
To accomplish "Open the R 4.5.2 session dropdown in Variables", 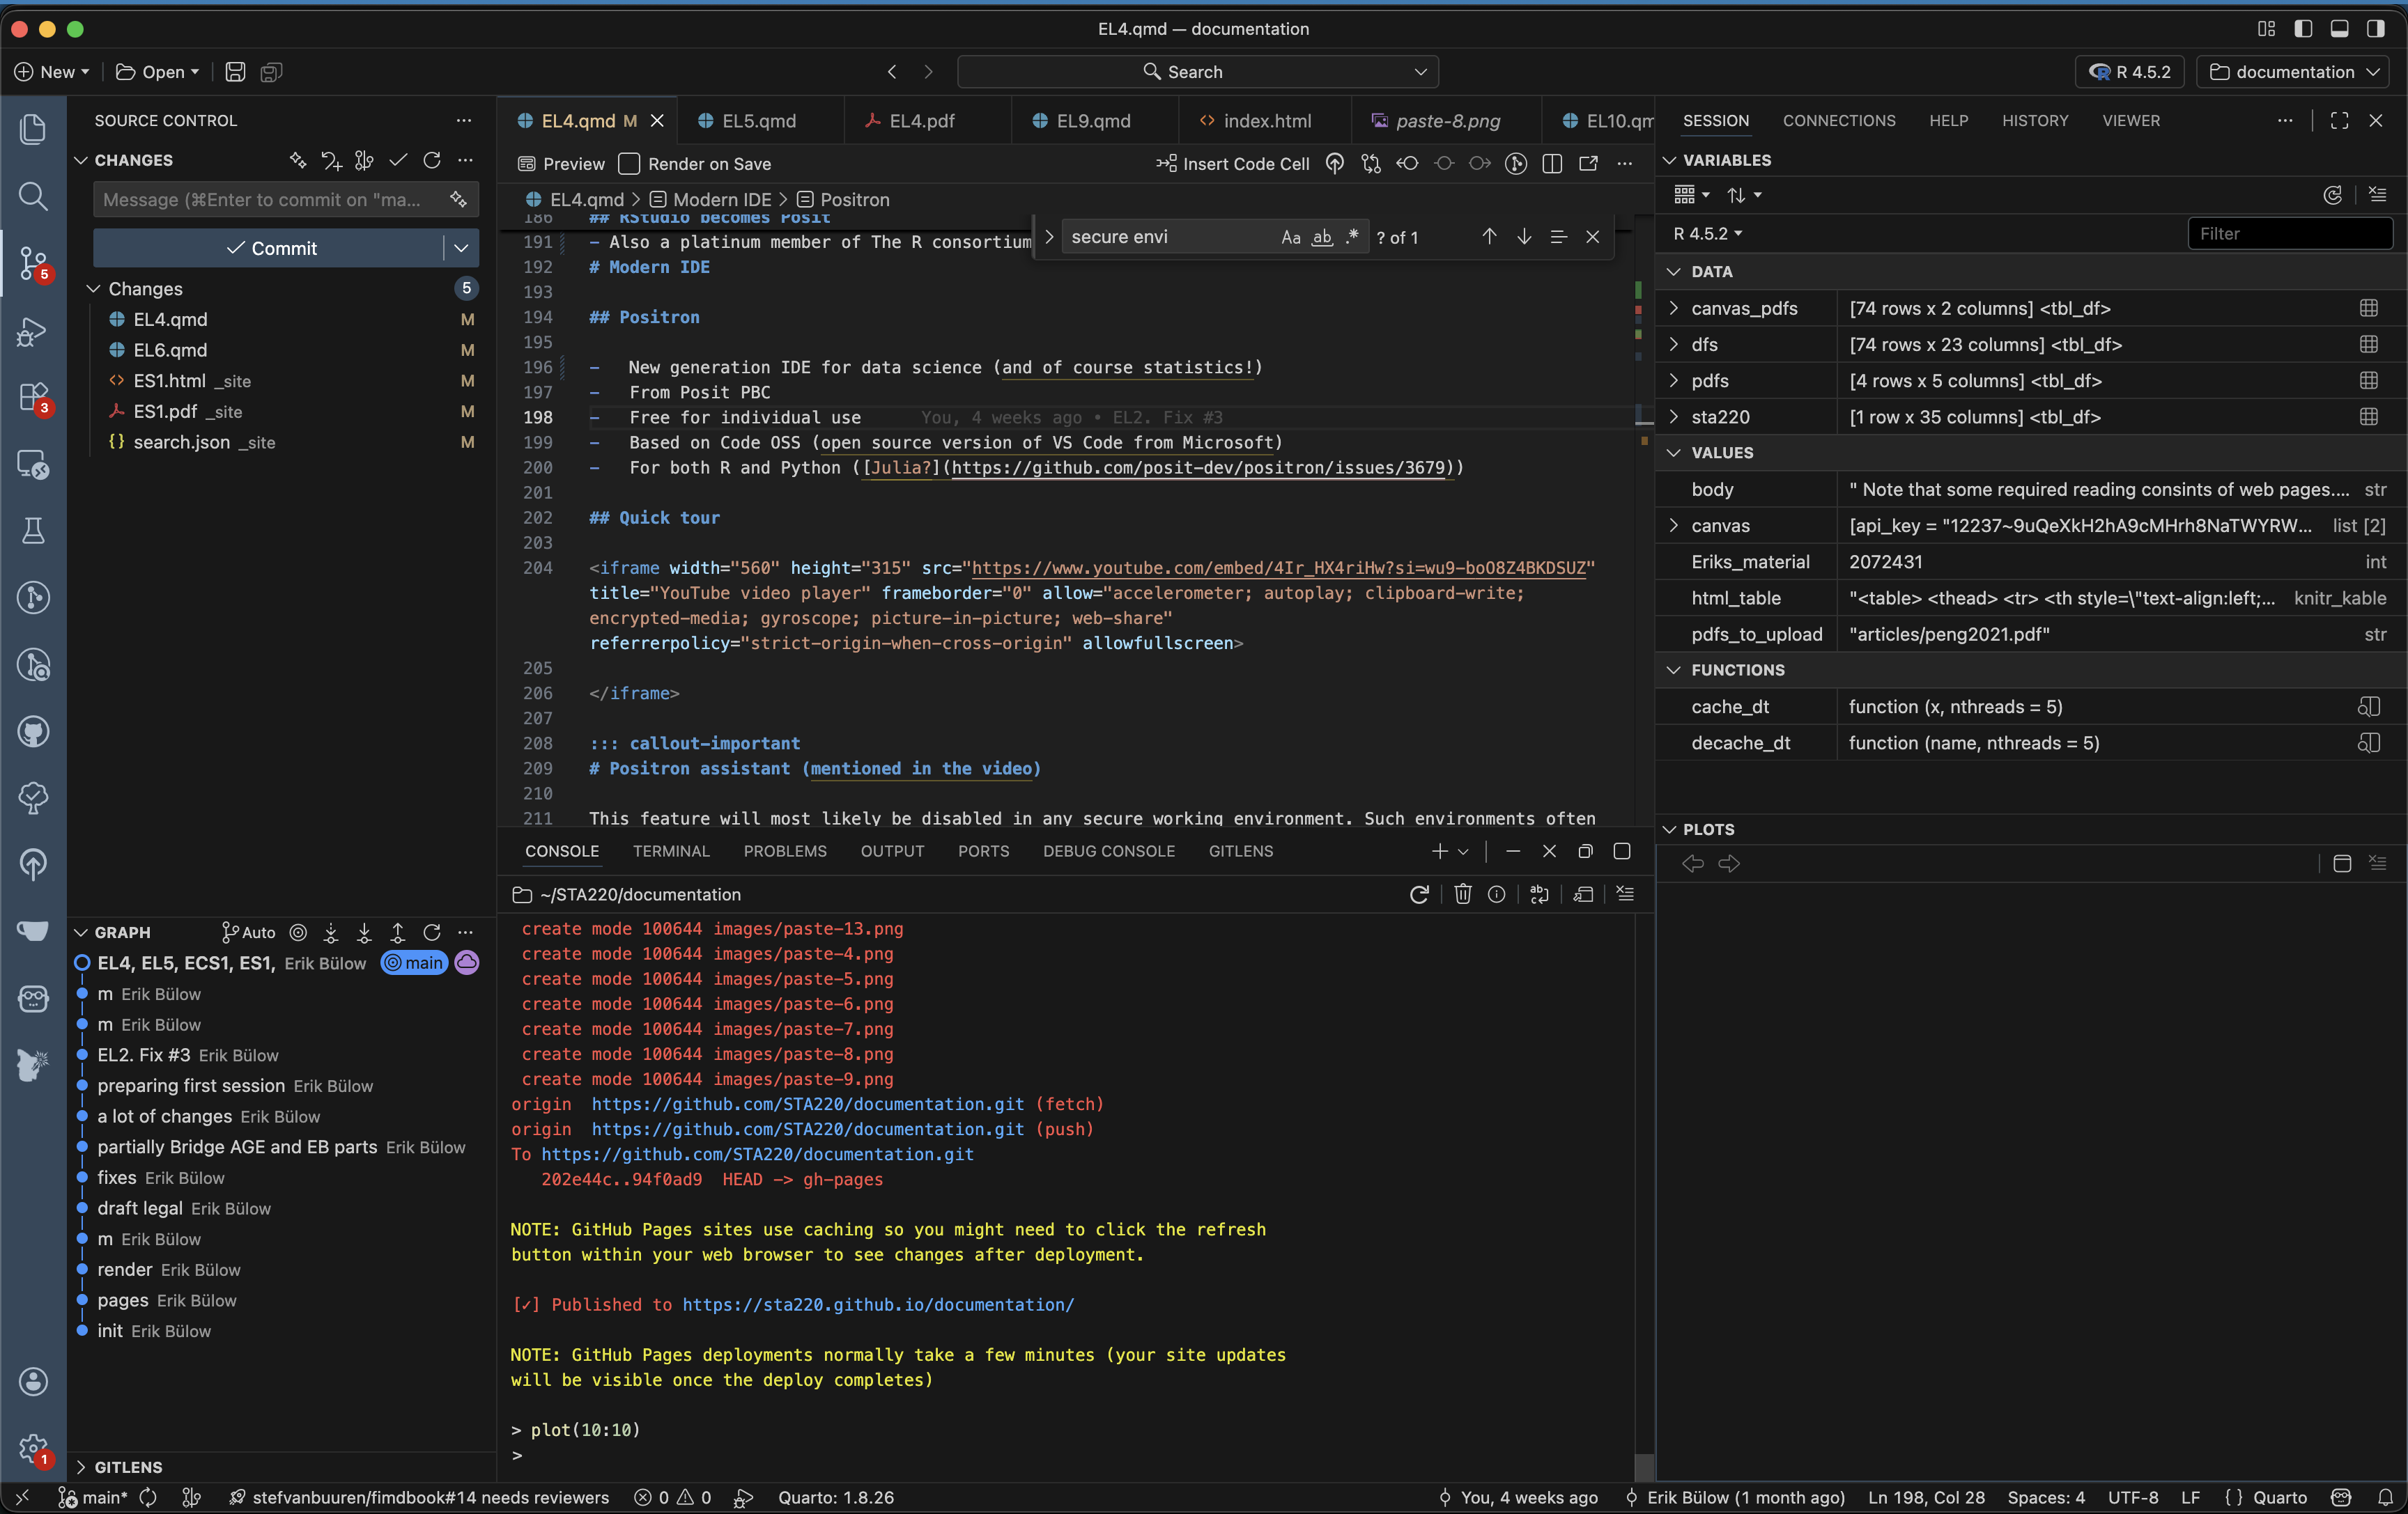I will (1708, 234).
